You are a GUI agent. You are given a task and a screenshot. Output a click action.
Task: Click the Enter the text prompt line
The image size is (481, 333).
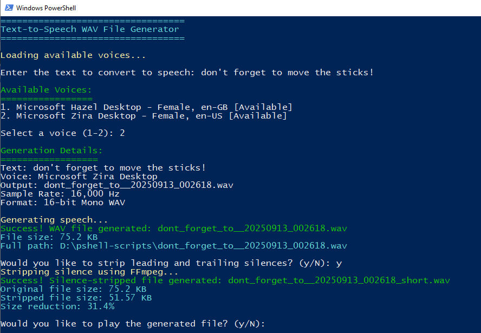(x=187, y=73)
